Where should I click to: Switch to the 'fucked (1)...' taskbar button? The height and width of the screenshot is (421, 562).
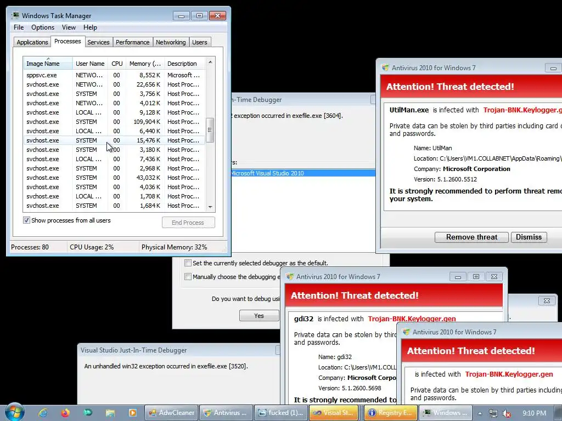[282, 413]
